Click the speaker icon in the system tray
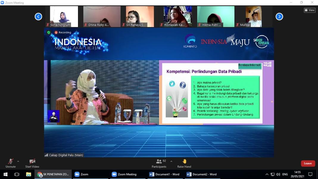Screen dimensions: 318x179 click(x=278, y=174)
